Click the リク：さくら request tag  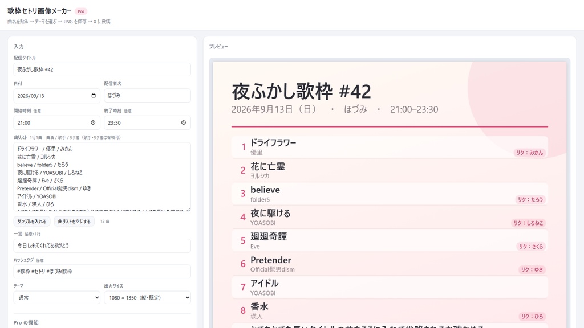531,246
